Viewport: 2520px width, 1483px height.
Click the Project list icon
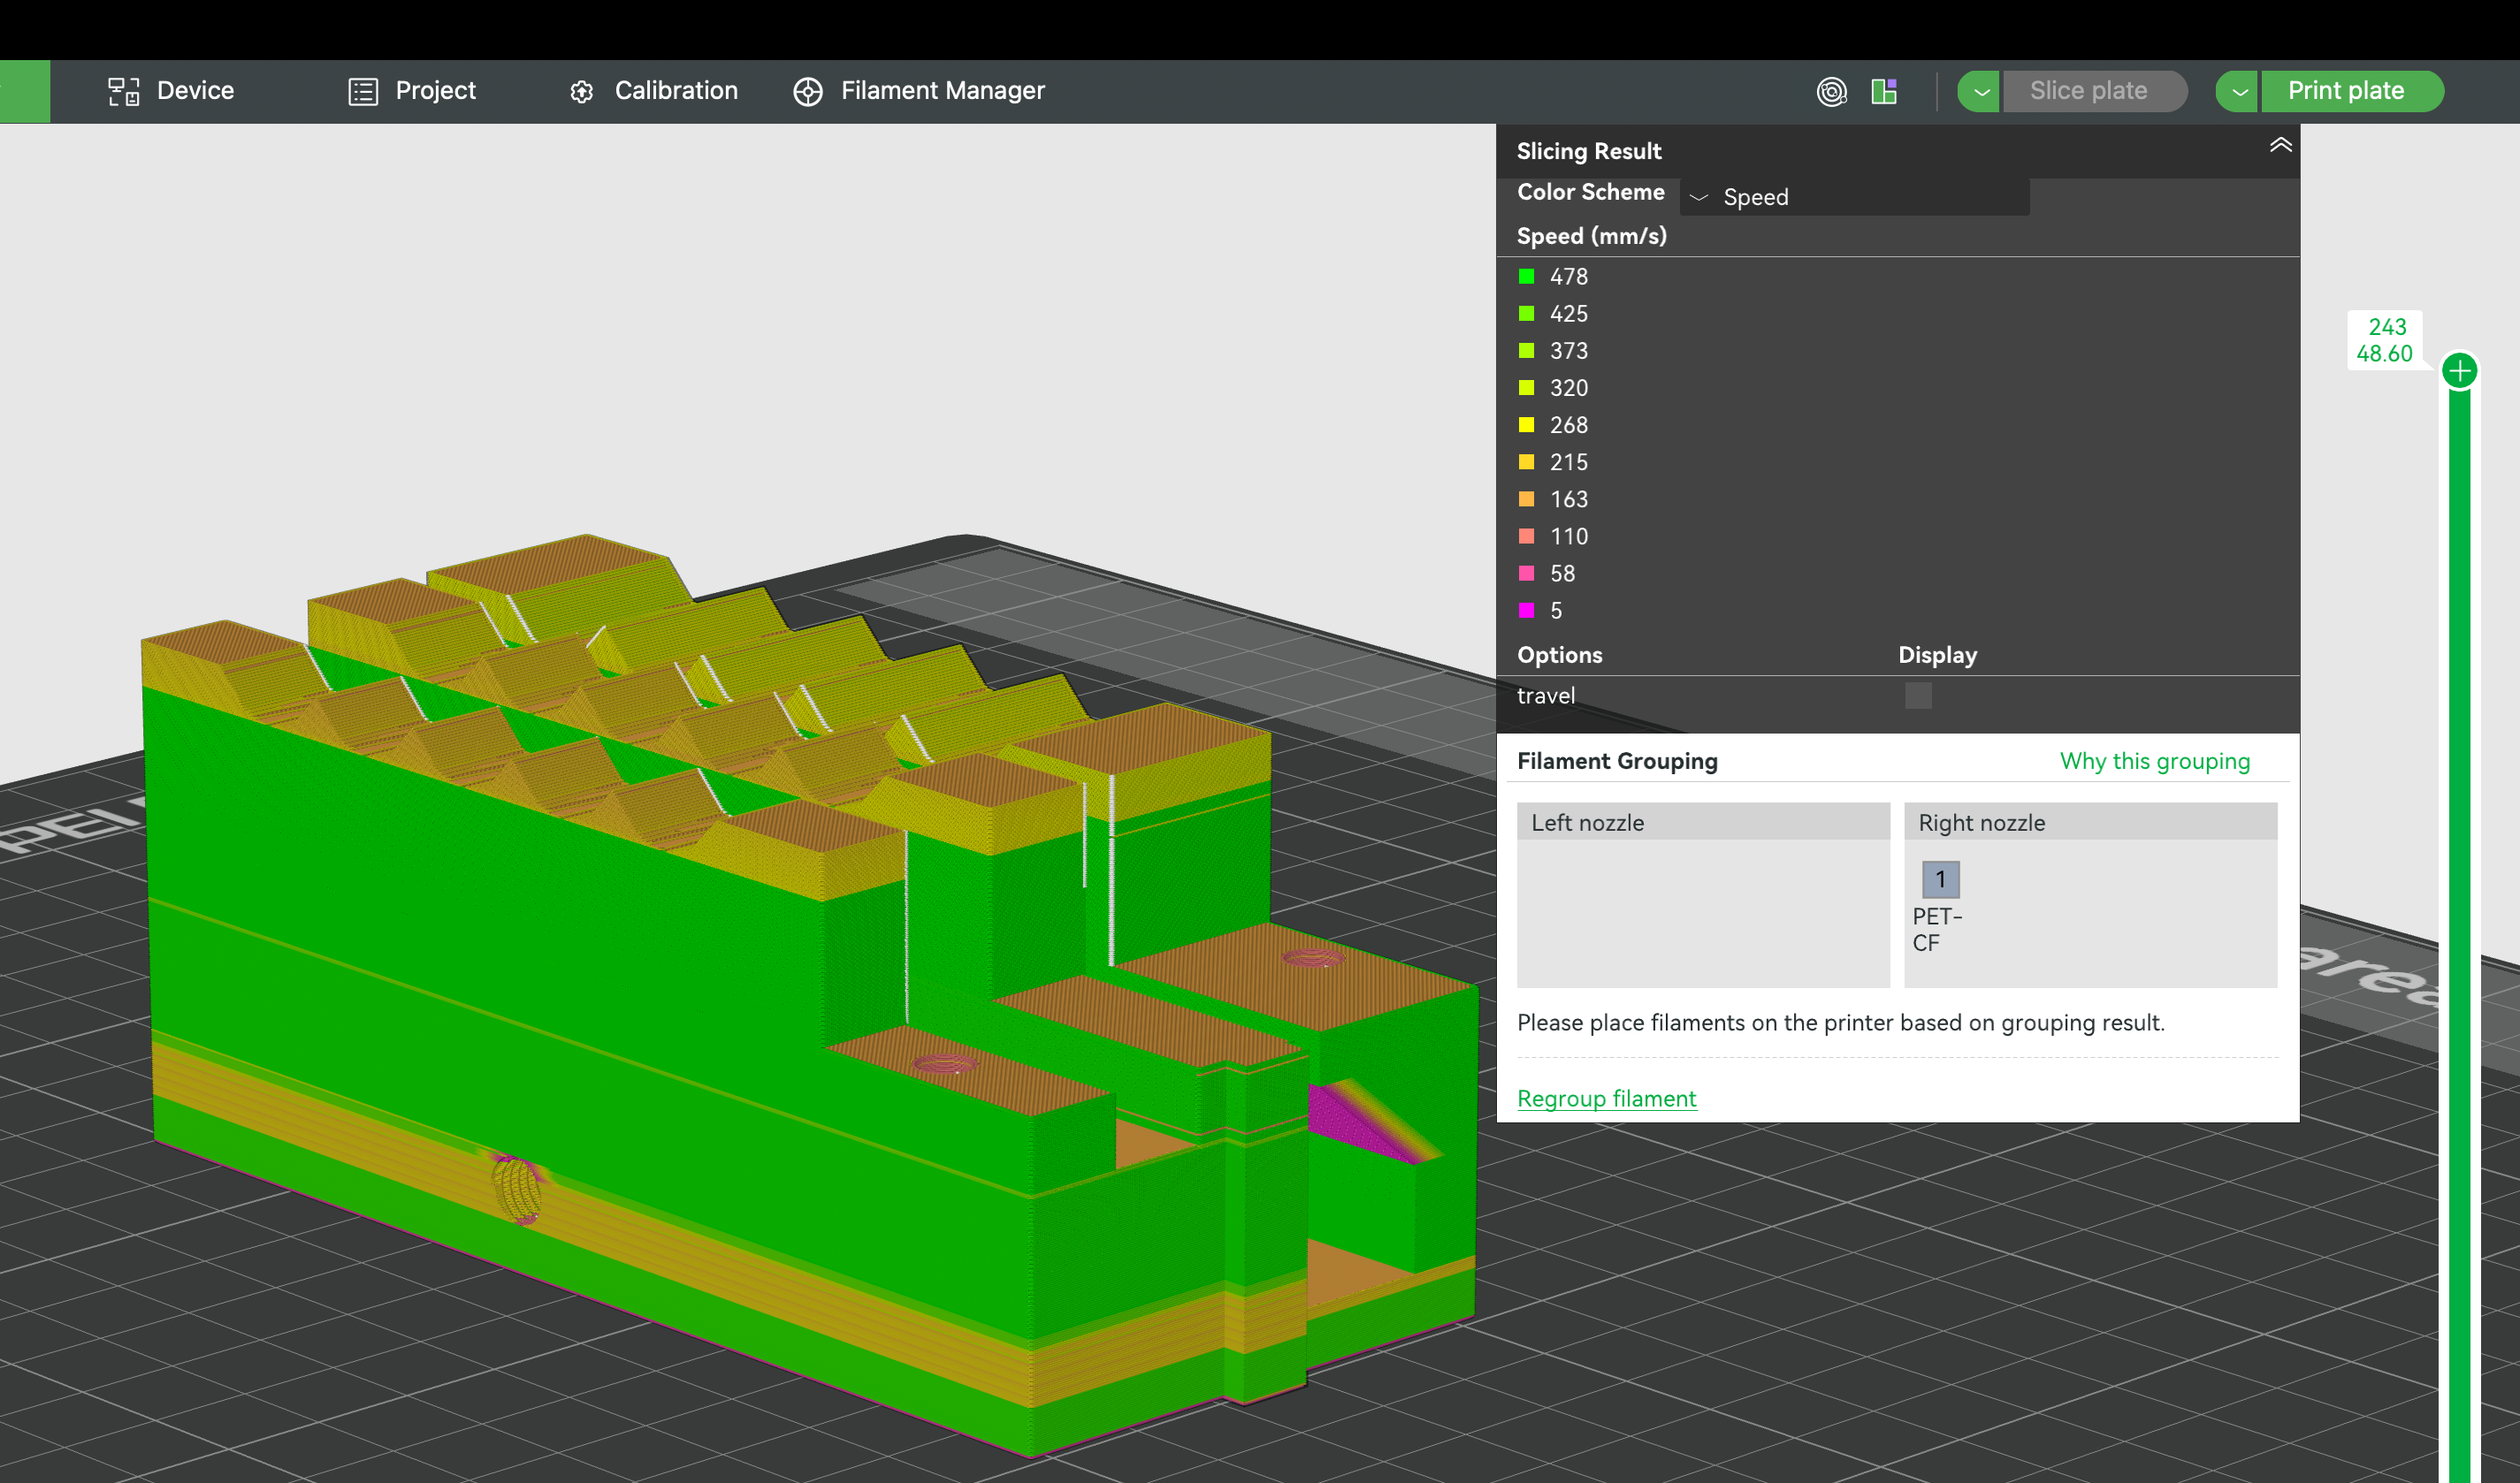coord(363,92)
